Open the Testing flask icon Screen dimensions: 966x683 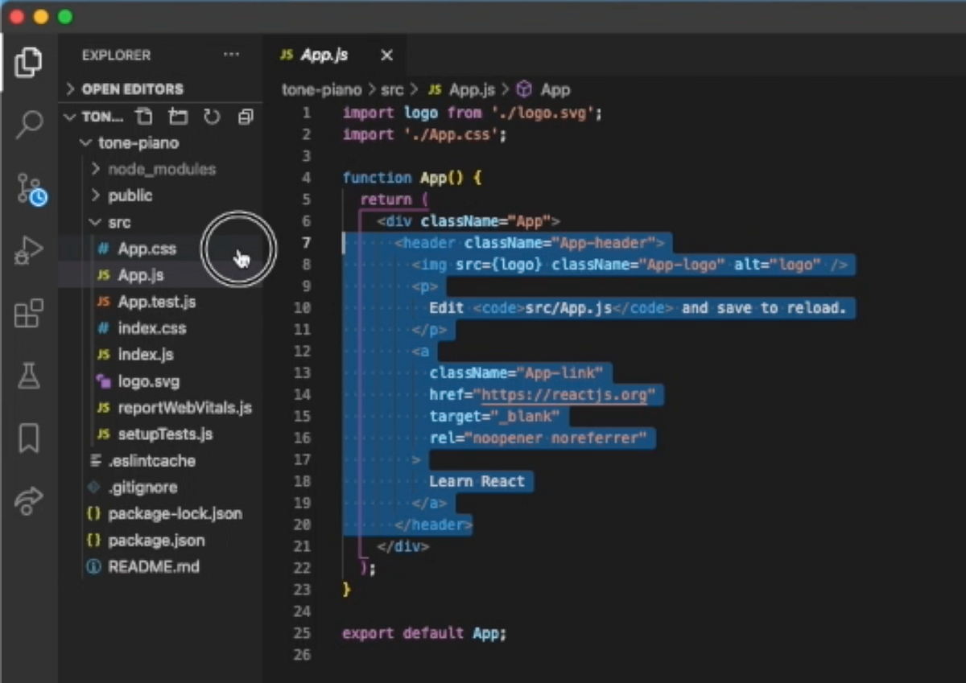coord(29,376)
